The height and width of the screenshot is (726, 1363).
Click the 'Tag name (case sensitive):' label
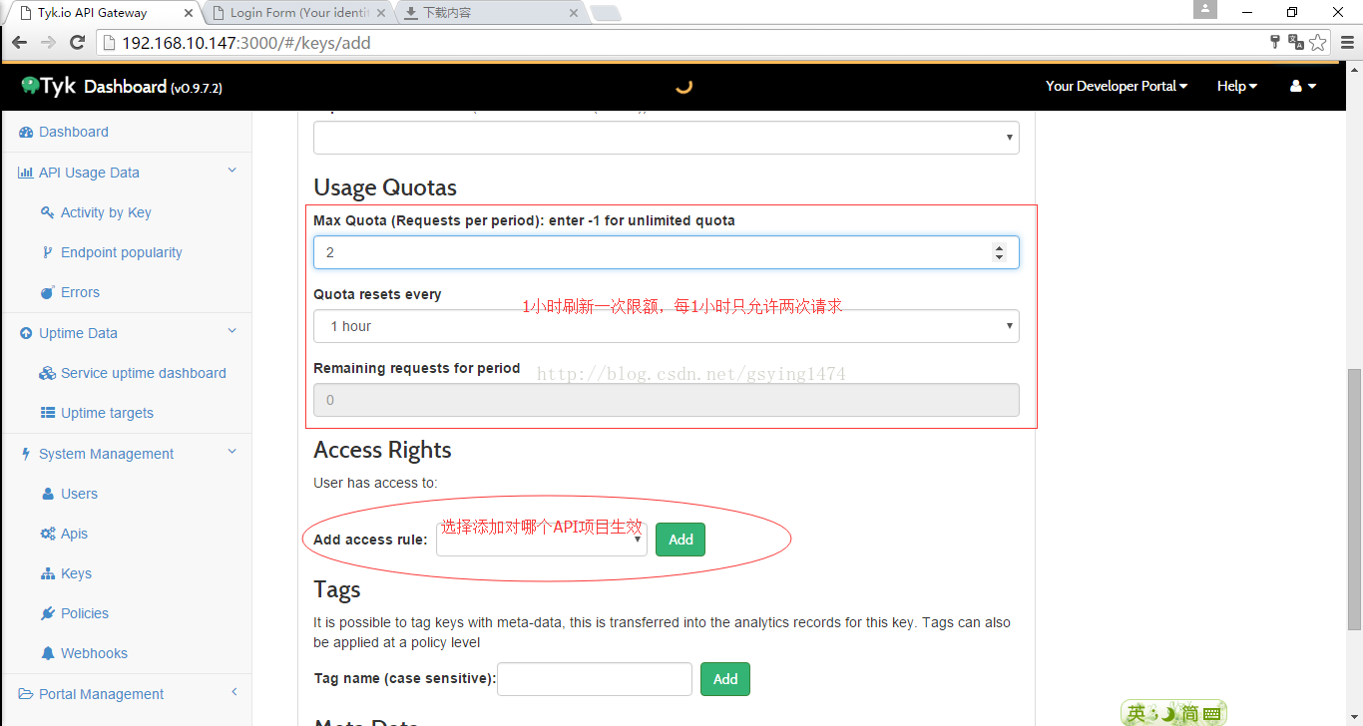[405, 679]
